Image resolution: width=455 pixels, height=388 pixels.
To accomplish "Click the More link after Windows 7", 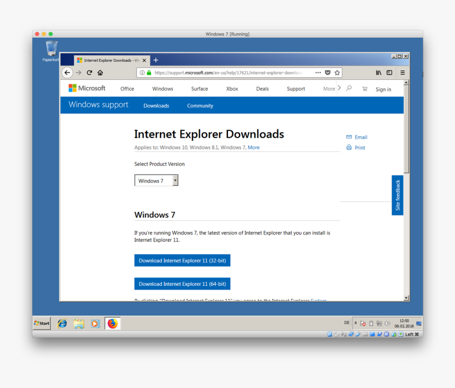I will [x=253, y=148].
